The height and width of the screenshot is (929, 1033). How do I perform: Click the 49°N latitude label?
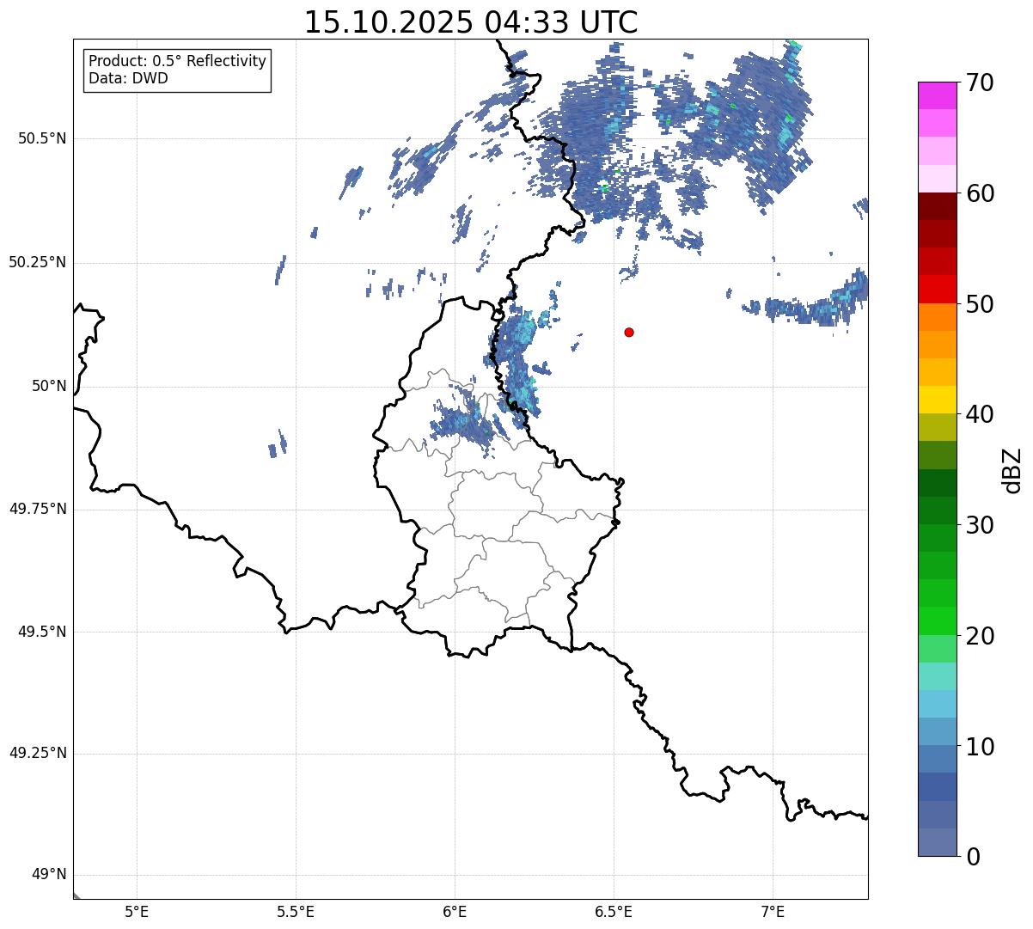[x=49, y=875]
